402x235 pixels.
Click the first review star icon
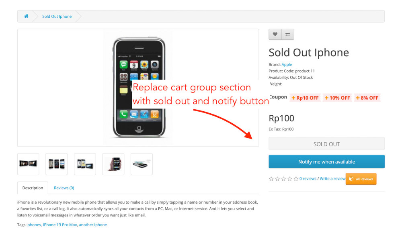(x=271, y=179)
